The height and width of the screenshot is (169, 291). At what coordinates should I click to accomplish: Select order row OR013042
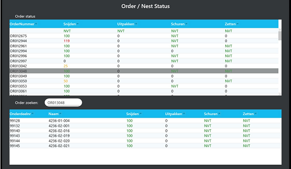(144, 66)
